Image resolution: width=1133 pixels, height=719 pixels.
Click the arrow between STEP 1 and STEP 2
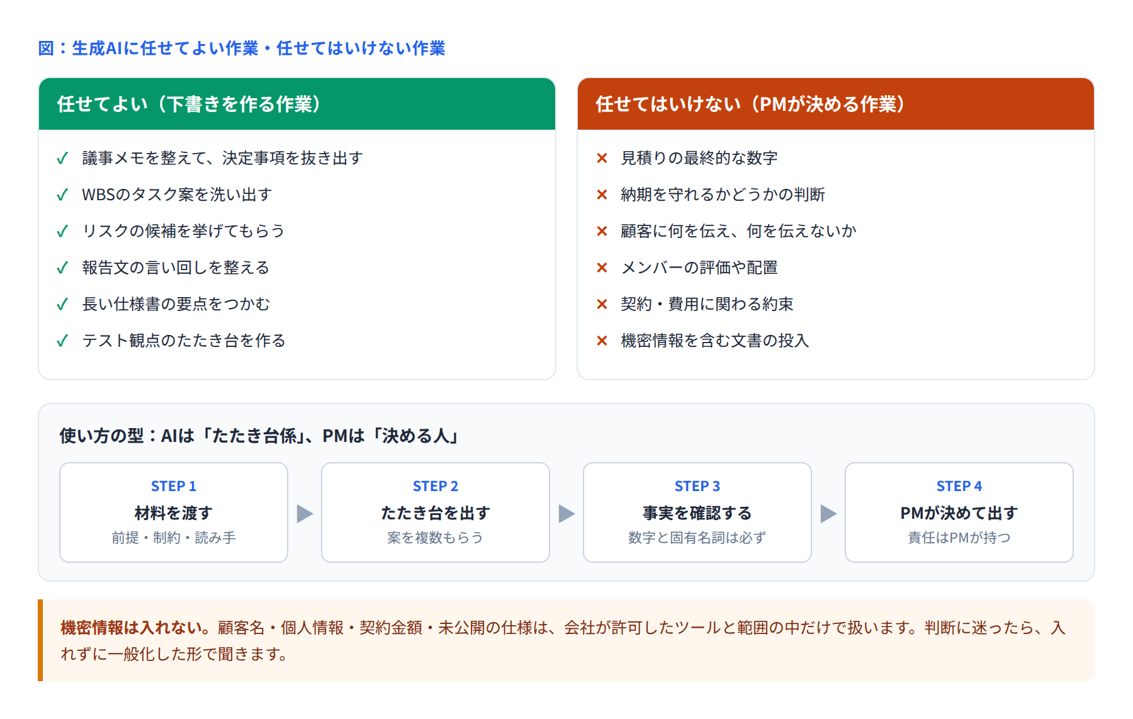305,514
